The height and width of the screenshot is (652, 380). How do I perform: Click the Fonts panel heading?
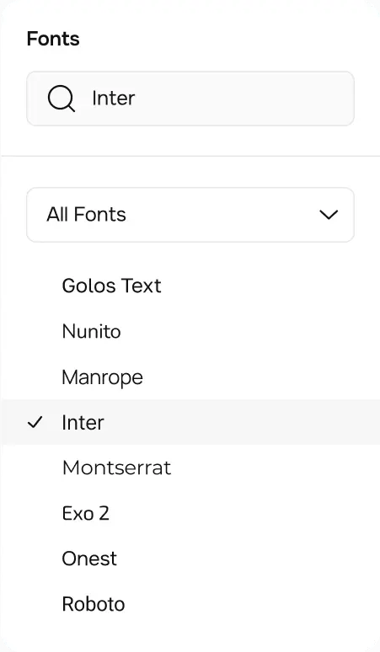[53, 39]
